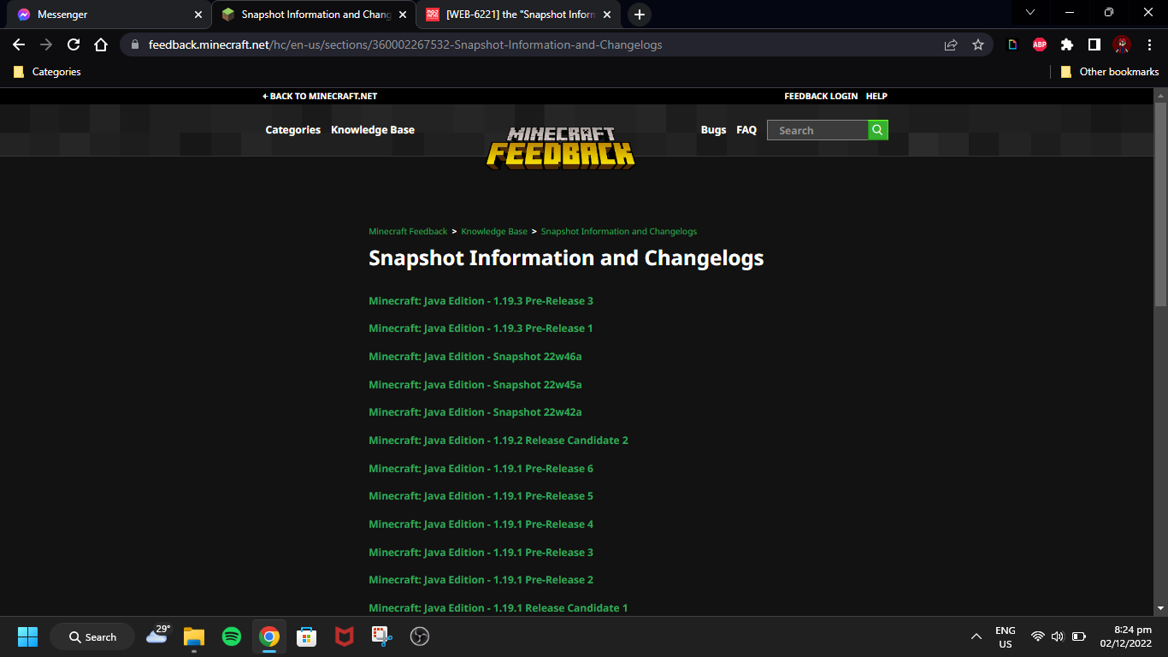Viewport: 1168px width, 657px height.
Task: Open Snipping Tool from the taskbar
Action: tap(381, 636)
